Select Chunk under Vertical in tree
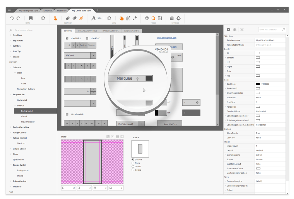 click(x=24, y=116)
